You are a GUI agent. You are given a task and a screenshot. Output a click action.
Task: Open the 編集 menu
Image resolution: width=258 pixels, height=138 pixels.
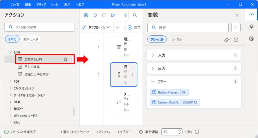click(28, 5)
